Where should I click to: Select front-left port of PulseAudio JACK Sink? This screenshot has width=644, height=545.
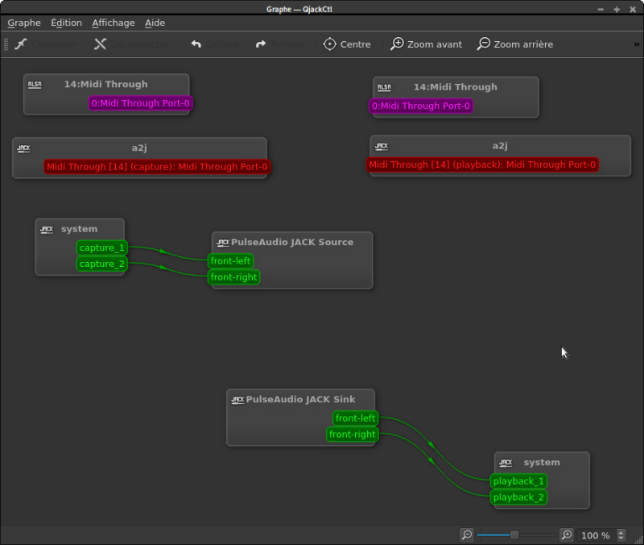(355, 418)
